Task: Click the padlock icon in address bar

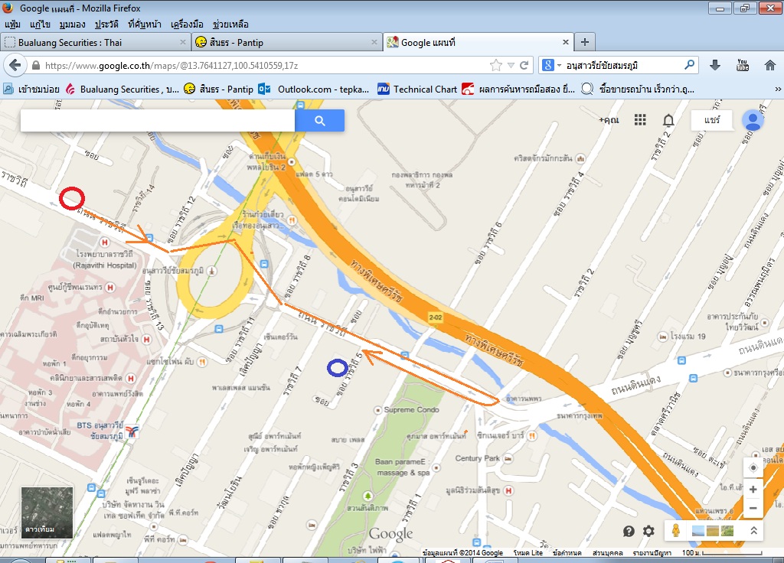Action: [x=35, y=66]
